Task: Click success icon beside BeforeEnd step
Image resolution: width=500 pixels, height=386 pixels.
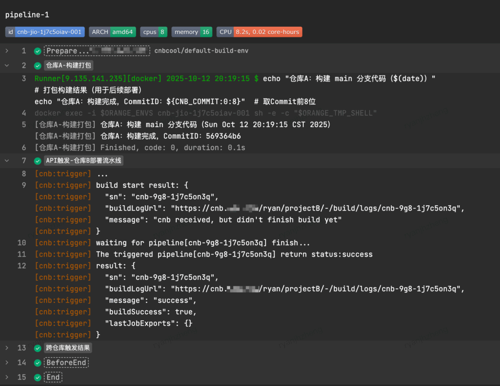Action: click(38, 363)
